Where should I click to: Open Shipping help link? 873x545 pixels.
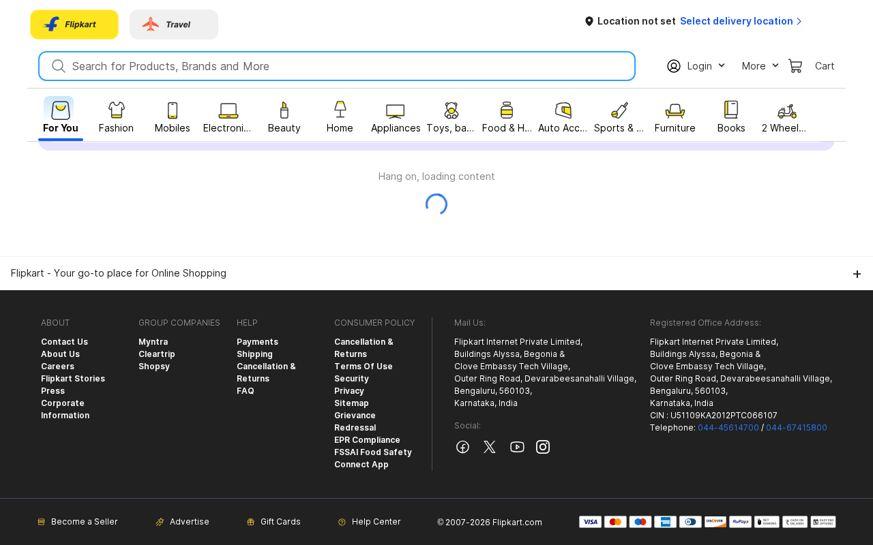pyautogui.click(x=254, y=354)
